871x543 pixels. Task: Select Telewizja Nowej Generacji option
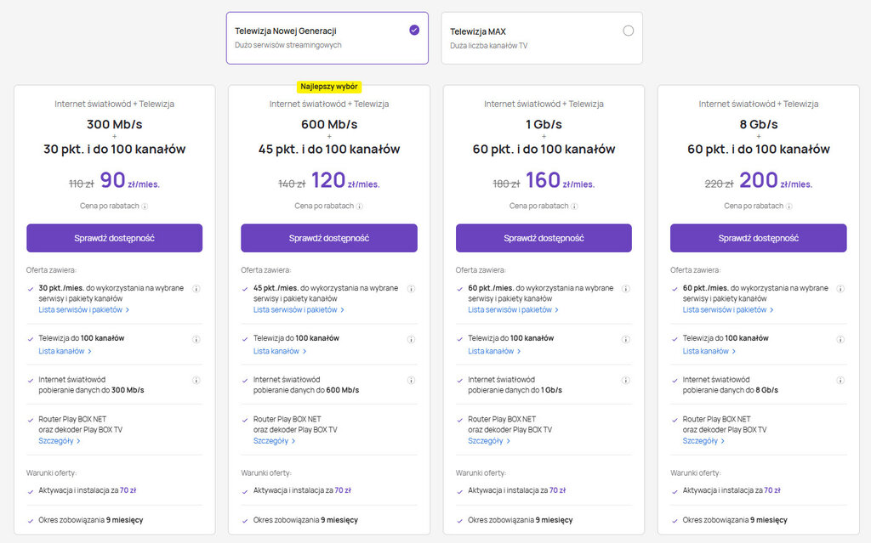413,31
